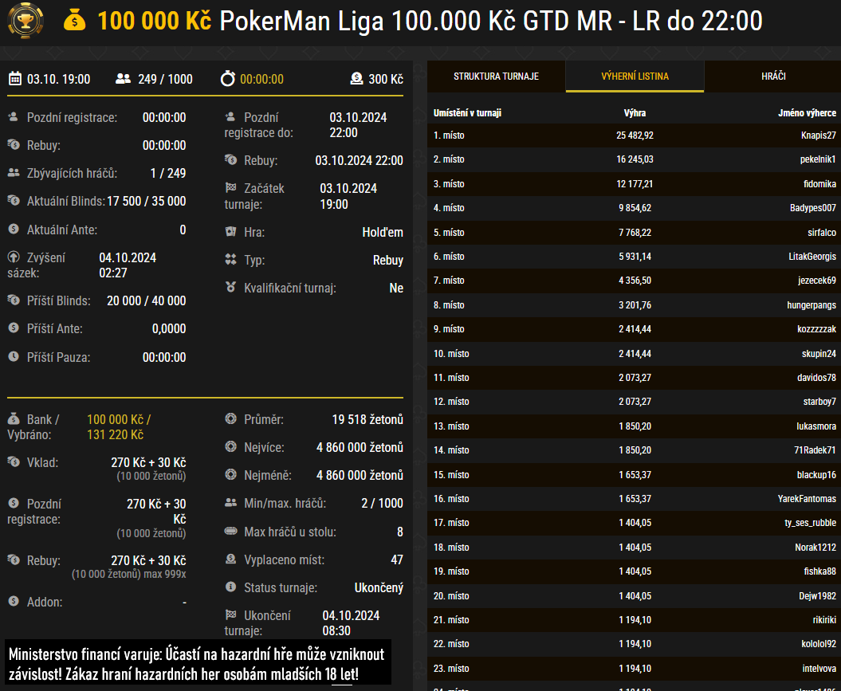Click the clock icon next to Příští Pauza
Image resolution: width=841 pixels, height=691 pixels.
[x=14, y=356]
